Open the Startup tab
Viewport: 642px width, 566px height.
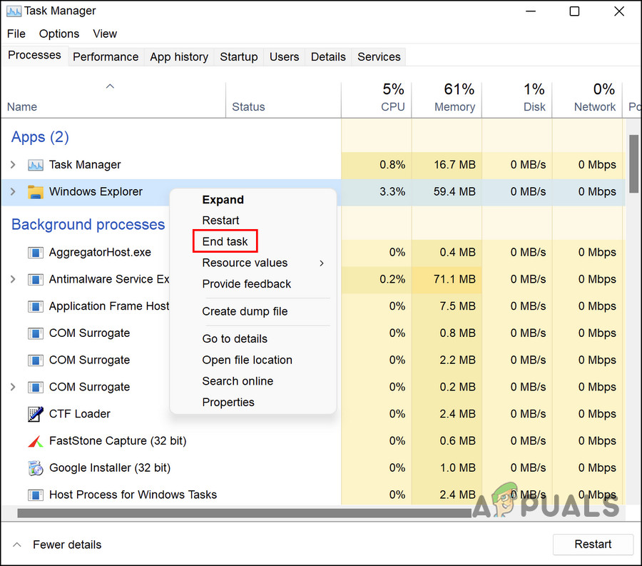(x=238, y=57)
